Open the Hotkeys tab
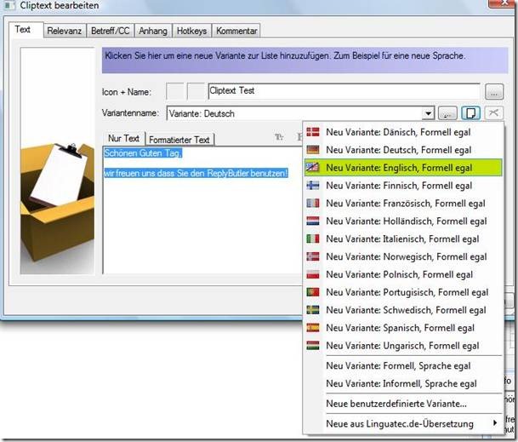This screenshot has height=442, width=518. [191, 32]
